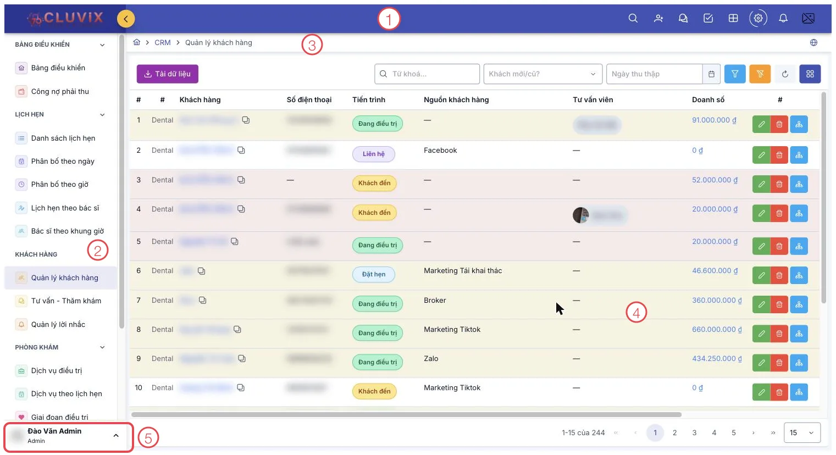The height and width of the screenshot is (455, 836).
Task: Open the page size dropdown showing 15
Action: click(802, 432)
